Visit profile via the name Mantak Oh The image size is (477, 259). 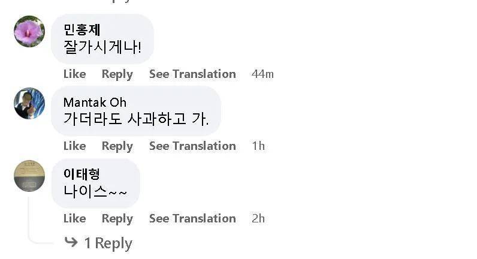pos(95,102)
